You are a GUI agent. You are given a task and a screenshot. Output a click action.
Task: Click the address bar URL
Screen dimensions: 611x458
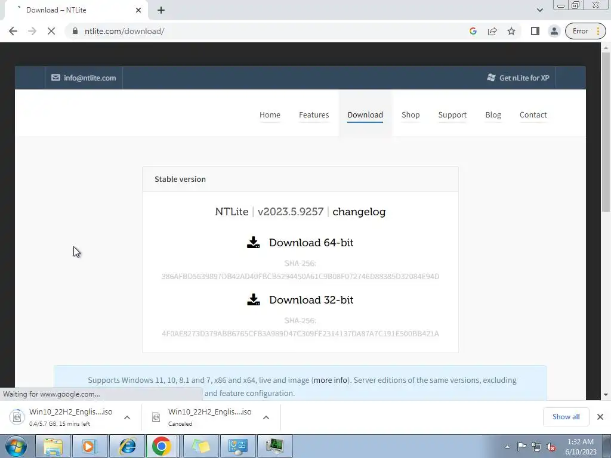pos(124,31)
